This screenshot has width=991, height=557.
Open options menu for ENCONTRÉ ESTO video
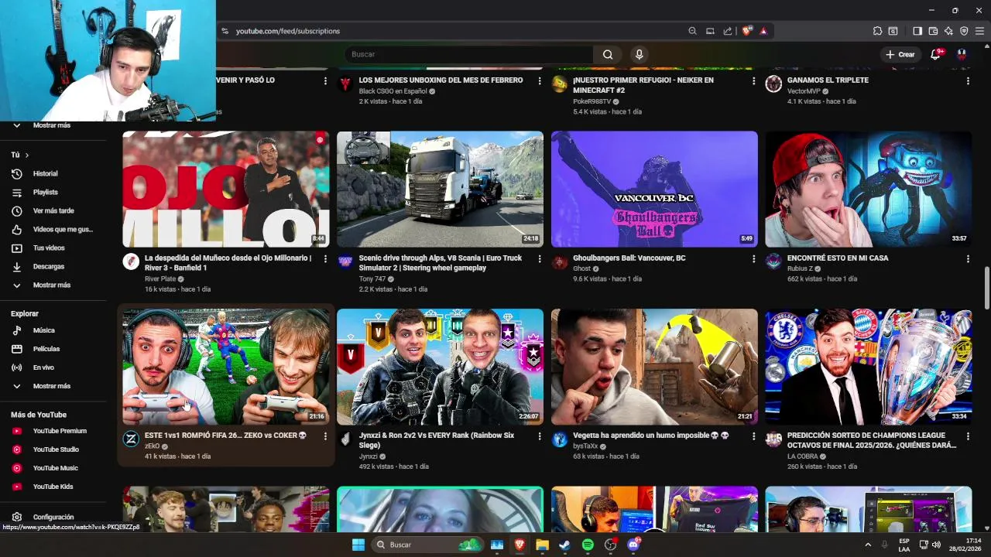click(x=968, y=258)
